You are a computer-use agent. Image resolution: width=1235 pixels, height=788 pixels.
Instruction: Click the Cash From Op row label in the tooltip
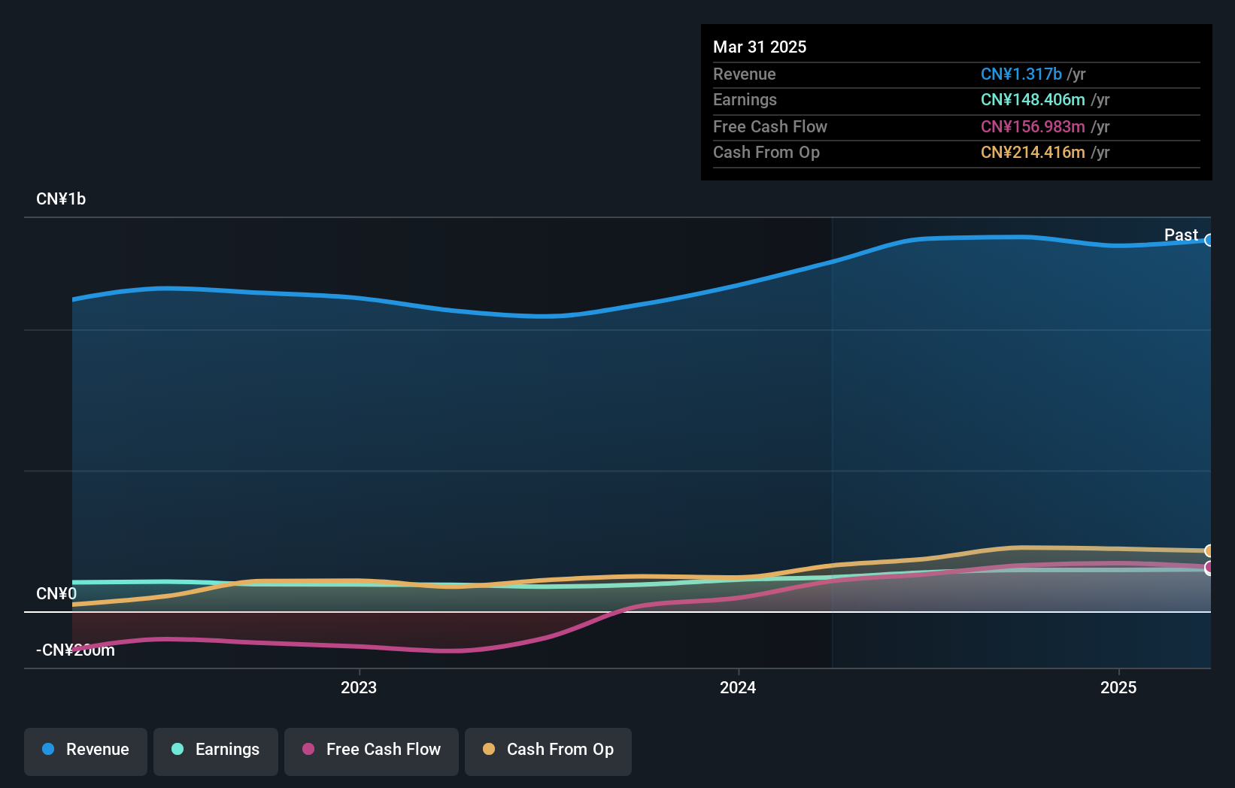point(766,152)
